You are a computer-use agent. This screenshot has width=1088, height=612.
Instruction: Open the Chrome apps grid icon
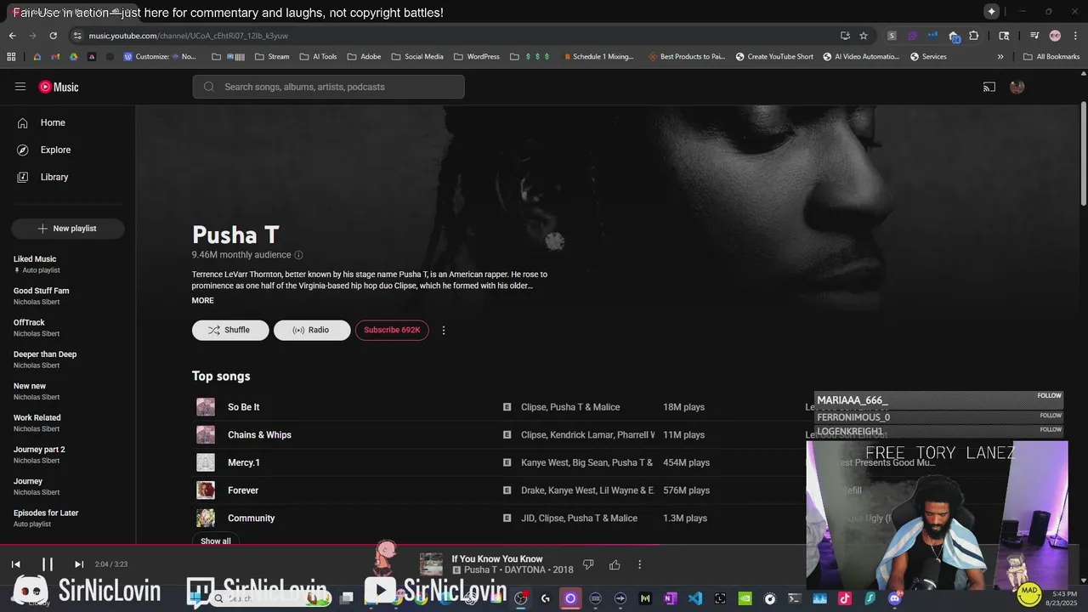coord(11,57)
